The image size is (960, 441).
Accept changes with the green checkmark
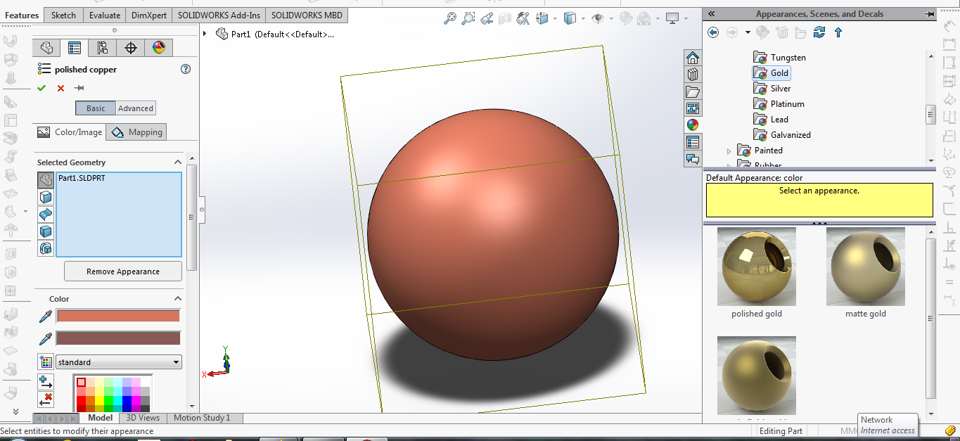40,88
